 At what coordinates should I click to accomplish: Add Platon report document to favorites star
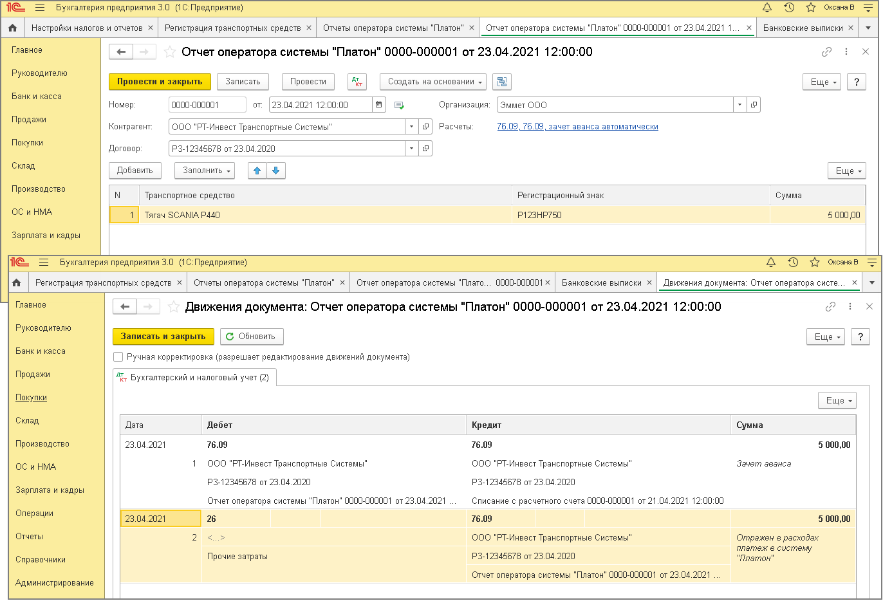pyautogui.click(x=169, y=52)
